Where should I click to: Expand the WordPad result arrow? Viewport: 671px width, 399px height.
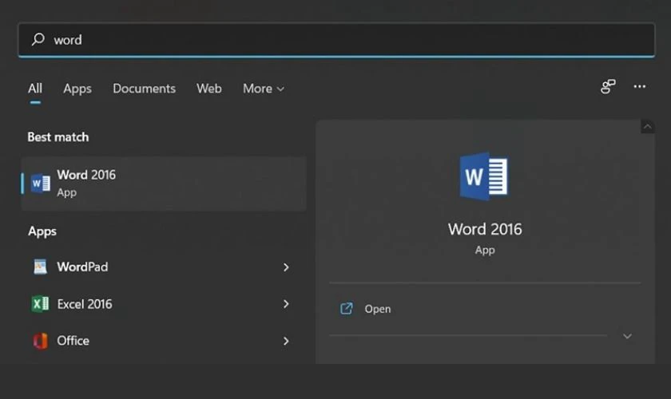[x=286, y=267]
